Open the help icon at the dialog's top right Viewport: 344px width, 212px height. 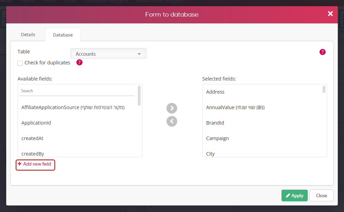(322, 52)
